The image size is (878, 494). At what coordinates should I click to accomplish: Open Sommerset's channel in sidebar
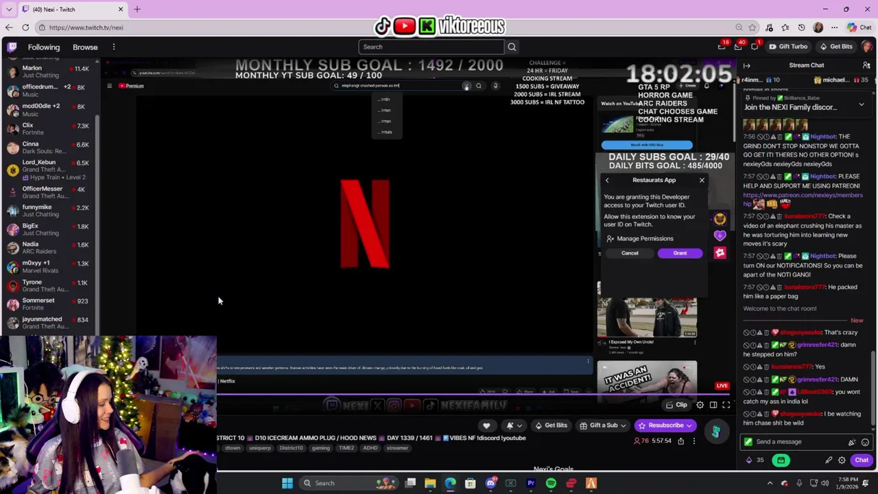click(x=48, y=304)
